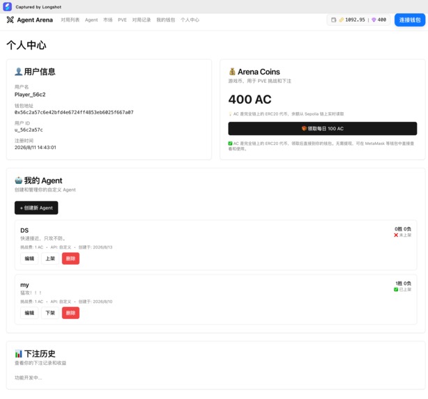The width and height of the screenshot is (428, 399).
Task: Go to the 市场 page
Action: [108, 19]
